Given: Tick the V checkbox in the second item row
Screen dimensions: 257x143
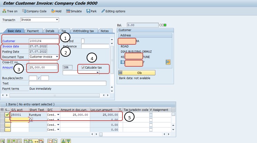Looking at the screenshot, I should pos(151,120).
